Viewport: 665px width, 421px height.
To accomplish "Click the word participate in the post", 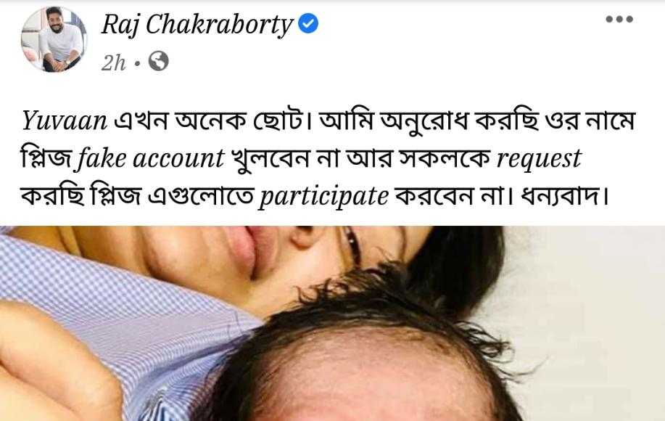I will (x=323, y=197).
